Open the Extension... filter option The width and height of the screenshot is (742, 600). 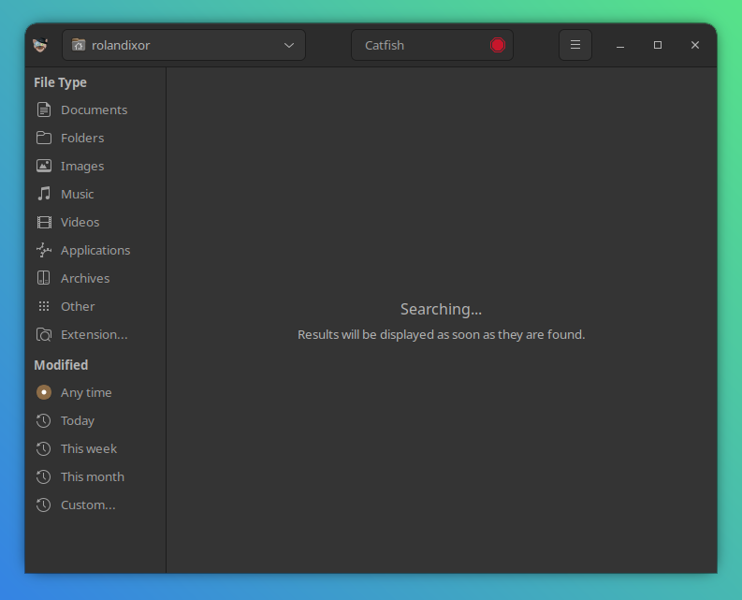click(94, 334)
